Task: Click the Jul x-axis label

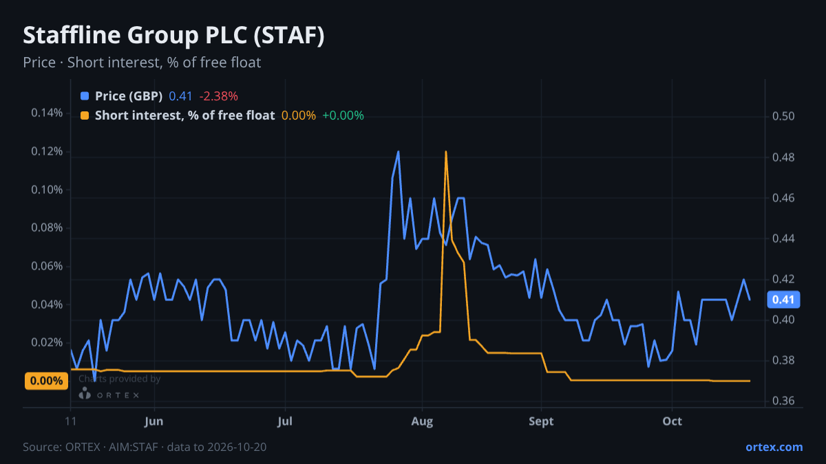Action: pyautogui.click(x=284, y=421)
